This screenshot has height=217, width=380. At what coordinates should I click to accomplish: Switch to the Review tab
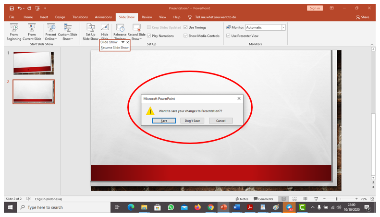pos(147,17)
